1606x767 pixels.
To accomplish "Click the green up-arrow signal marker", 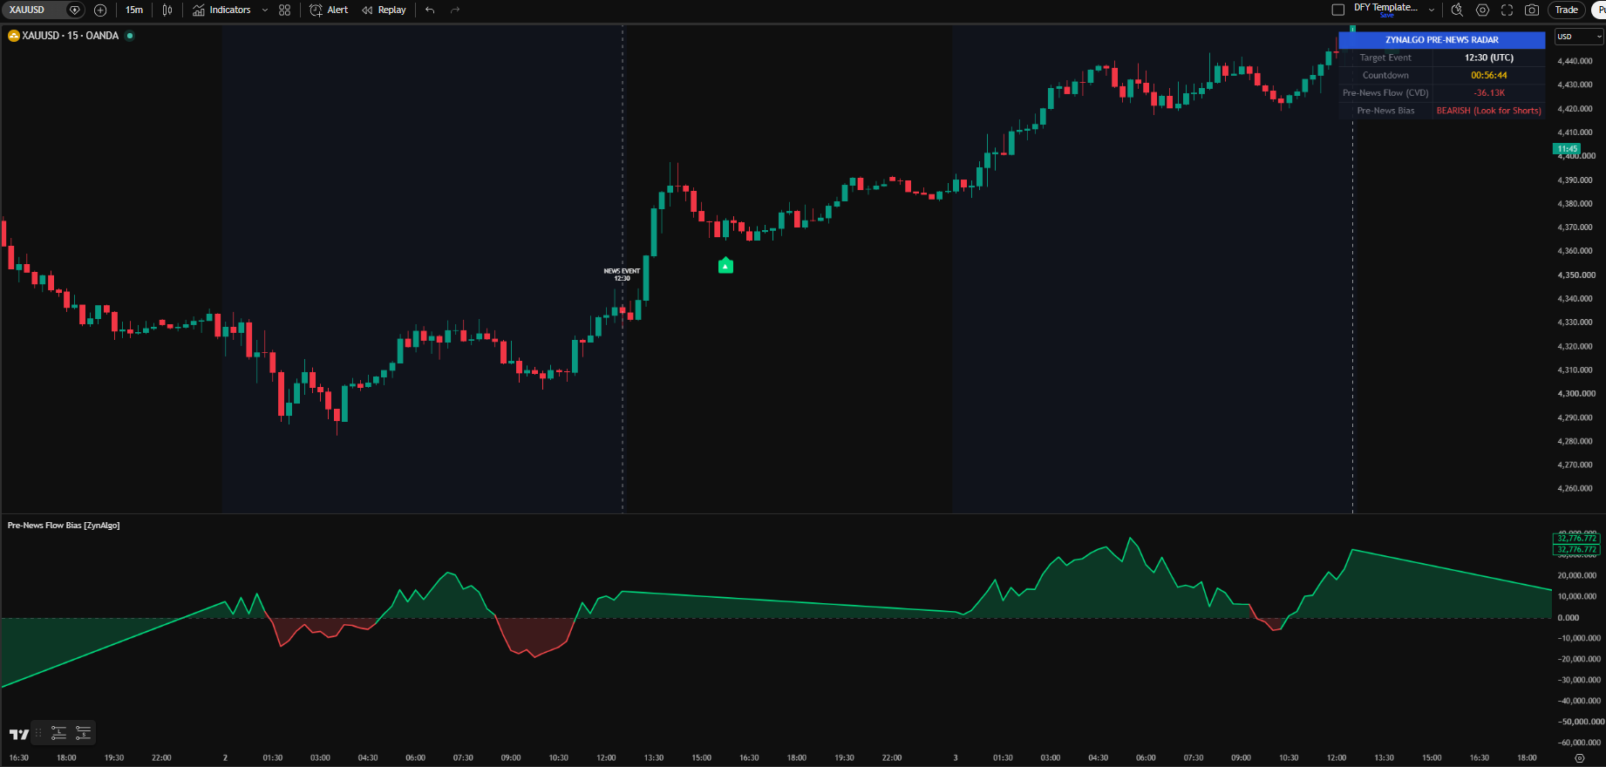I will (725, 265).
